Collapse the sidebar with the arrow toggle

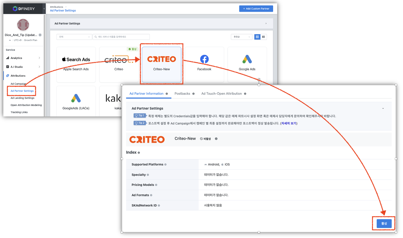pyautogui.click(x=44, y=9)
